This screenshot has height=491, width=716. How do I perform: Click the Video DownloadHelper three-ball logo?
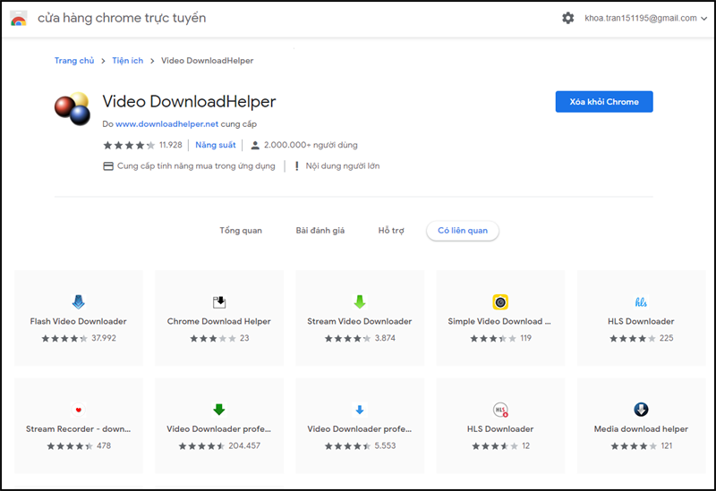72,108
